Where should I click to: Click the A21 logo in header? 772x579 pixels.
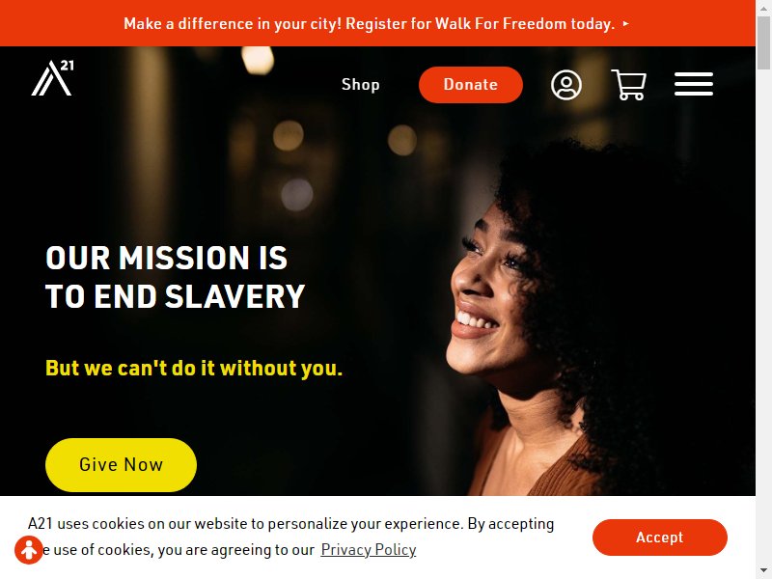click(x=53, y=78)
